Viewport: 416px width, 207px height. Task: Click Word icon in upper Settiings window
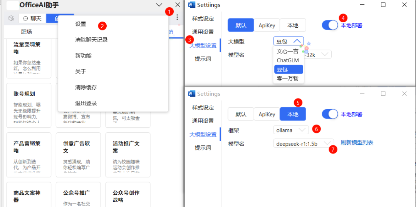pos(191,5)
